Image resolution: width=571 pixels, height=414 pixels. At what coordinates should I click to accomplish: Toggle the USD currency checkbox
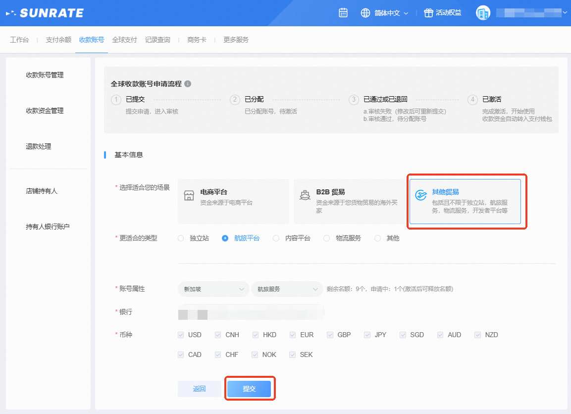(181, 335)
